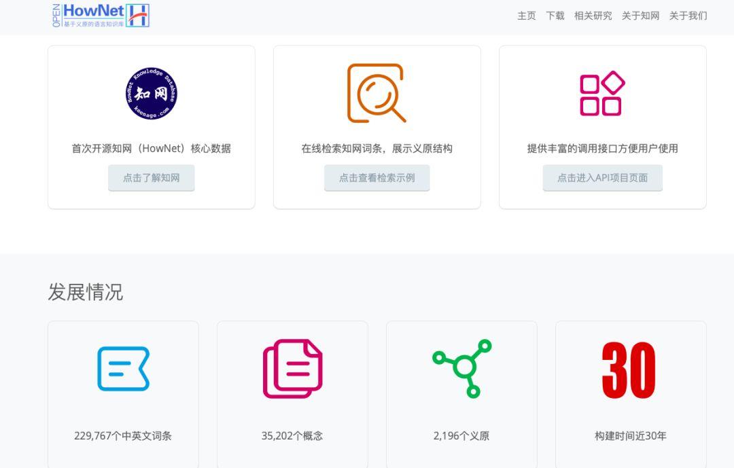Click the orange magnifier search icon
This screenshot has width=734, height=468.
[377, 93]
